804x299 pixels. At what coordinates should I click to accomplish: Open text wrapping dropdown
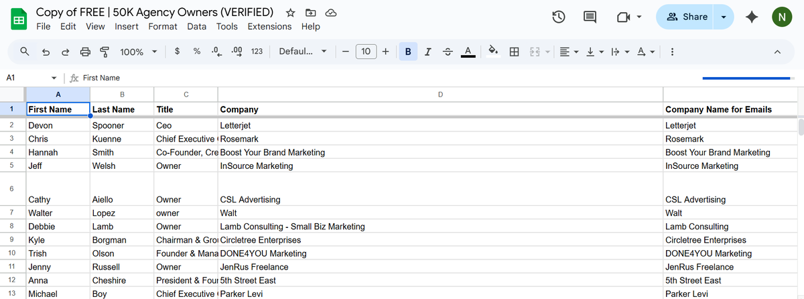click(x=620, y=52)
